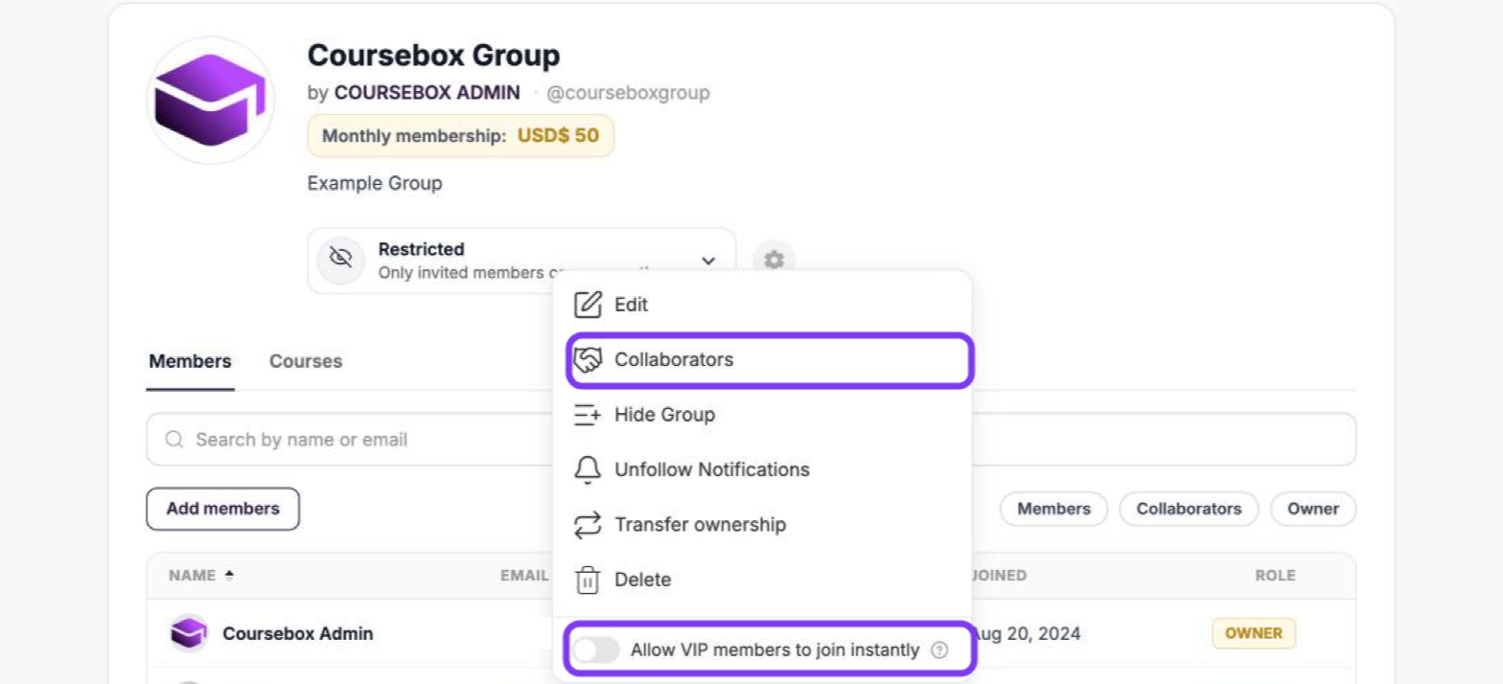
Task: Filter list by Owner chip
Action: [x=1313, y=509]
